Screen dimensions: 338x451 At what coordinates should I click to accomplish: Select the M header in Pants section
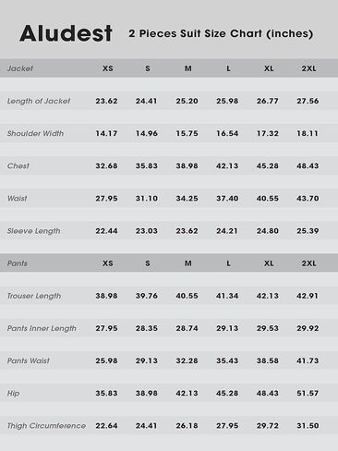(x=188, y=263)
